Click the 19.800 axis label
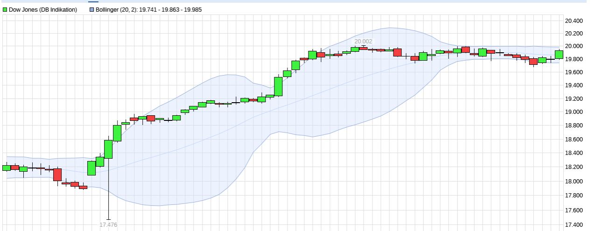This screenshot has height=231, width=595. [574, 59]
